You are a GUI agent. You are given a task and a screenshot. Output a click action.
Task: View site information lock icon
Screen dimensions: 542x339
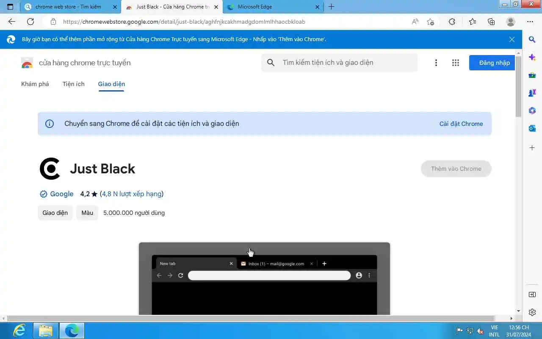(x=53, y=22)
